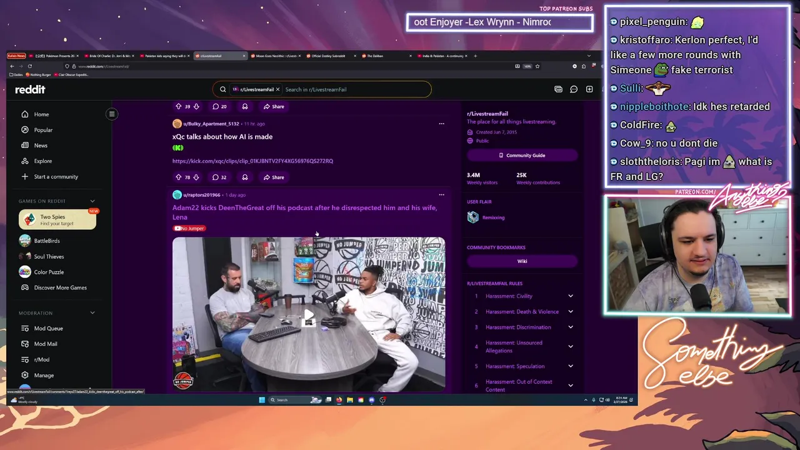Screen dimensions: 800x450
Task: Open the Wiki community bookmark
Action: 522,261
